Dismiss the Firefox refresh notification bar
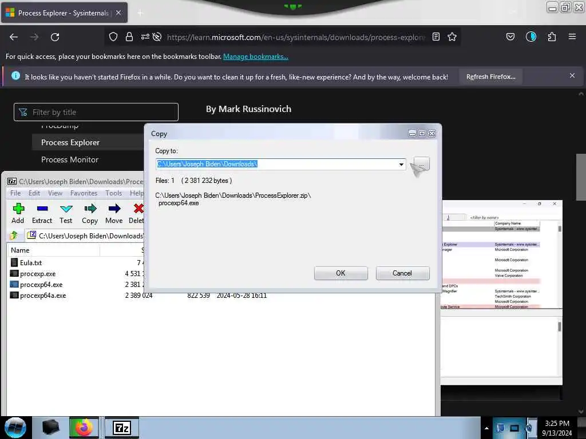The image size is (586, 439). [x=572, y=75]
